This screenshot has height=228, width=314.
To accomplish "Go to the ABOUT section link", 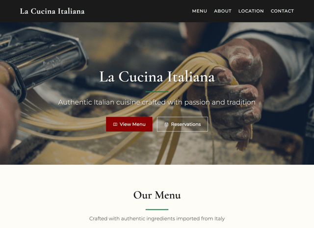I will click(222, 11).
